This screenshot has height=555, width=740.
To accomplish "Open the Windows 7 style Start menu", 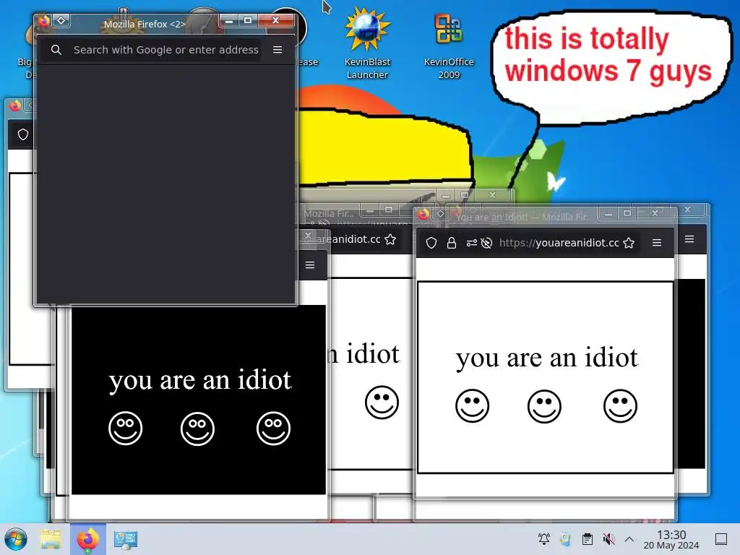I will coord(16,539).
